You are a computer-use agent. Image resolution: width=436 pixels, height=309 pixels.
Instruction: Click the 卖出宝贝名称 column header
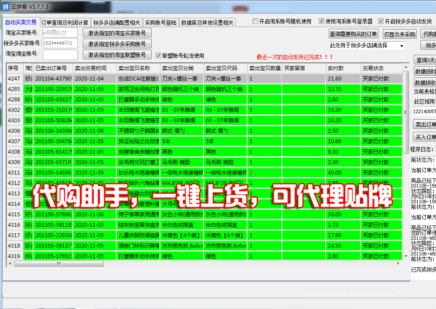(138, 68)
